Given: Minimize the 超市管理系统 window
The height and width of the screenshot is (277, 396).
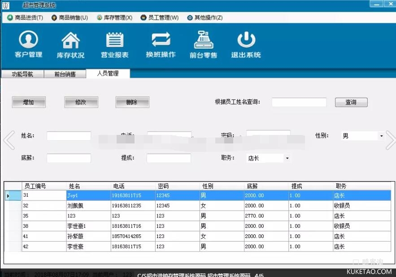Looking at the screenshot, I should tap(377, 4).
